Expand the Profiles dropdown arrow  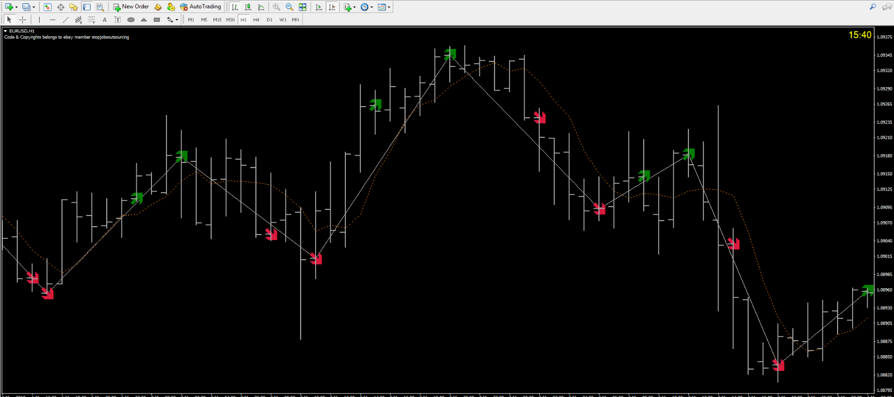34,7
